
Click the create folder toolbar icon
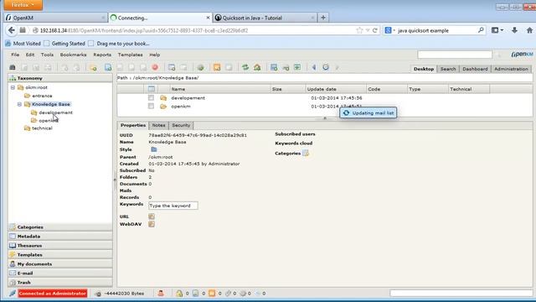pos(93,67)
